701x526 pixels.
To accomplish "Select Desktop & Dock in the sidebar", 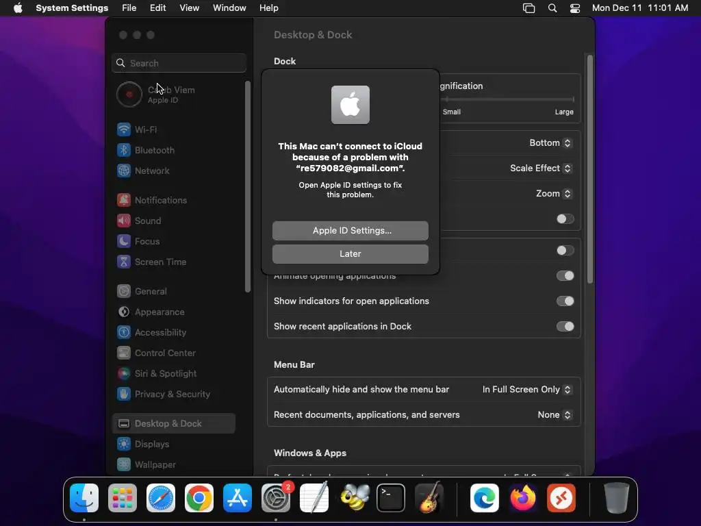I will click(x=173, y=423).
